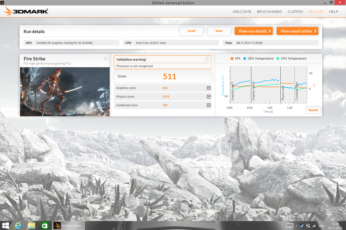Click the battery power tray icon
346x230 pixels.
[x=308, y=226]
